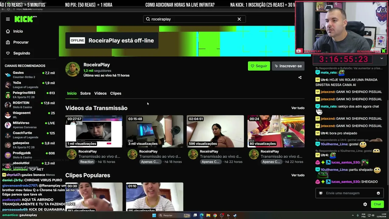Open MillaVerso recommended channel
Image resolution: width=389 pixels, height=219 pixels.
(30, 125)
